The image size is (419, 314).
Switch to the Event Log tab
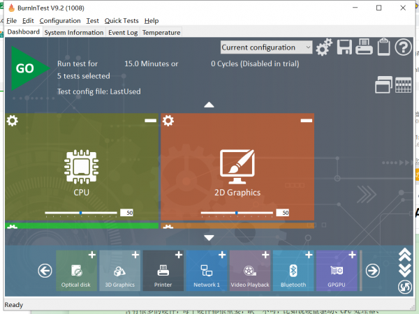pos(123,33)
